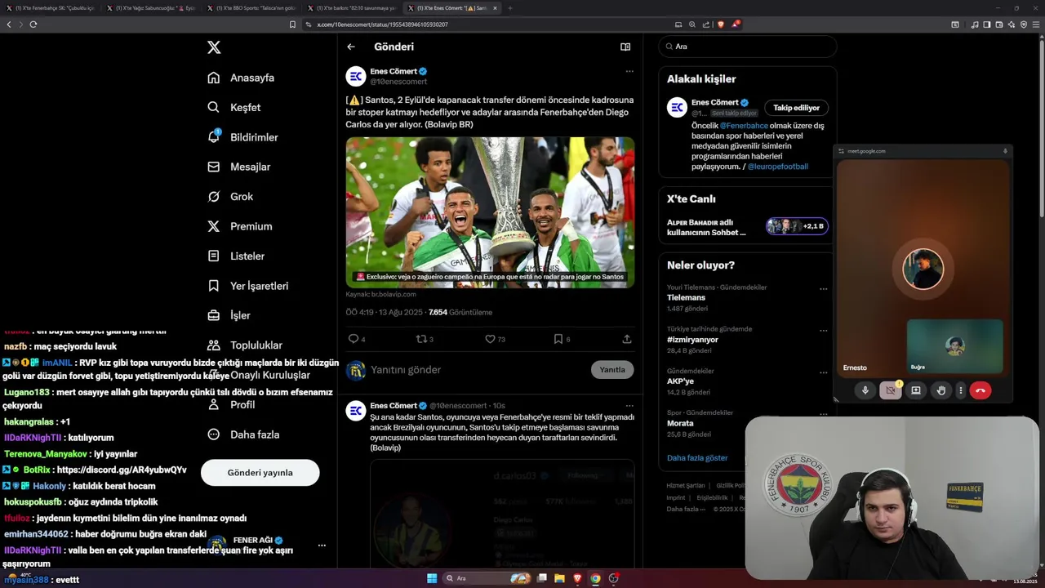Go to Anasayfa in the sidebar

[241, 78]
